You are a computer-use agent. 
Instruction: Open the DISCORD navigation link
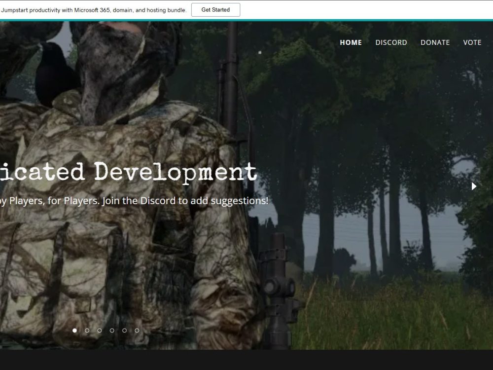(391, 42)
